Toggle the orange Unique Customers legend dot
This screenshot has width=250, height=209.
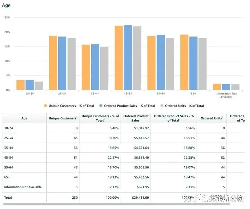coord(45,106)
